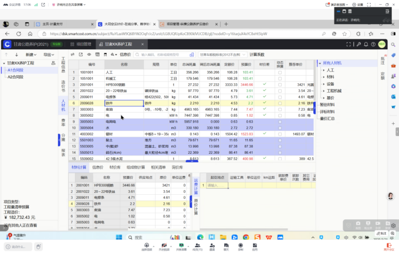
Task: Click the green user avatar icon
Action: [x=381, y=44]
